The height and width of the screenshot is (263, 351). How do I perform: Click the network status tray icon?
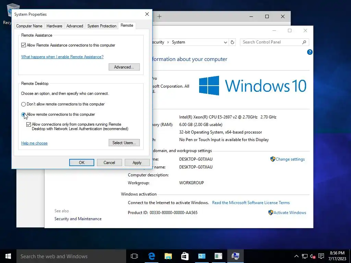tap(304, 256)
